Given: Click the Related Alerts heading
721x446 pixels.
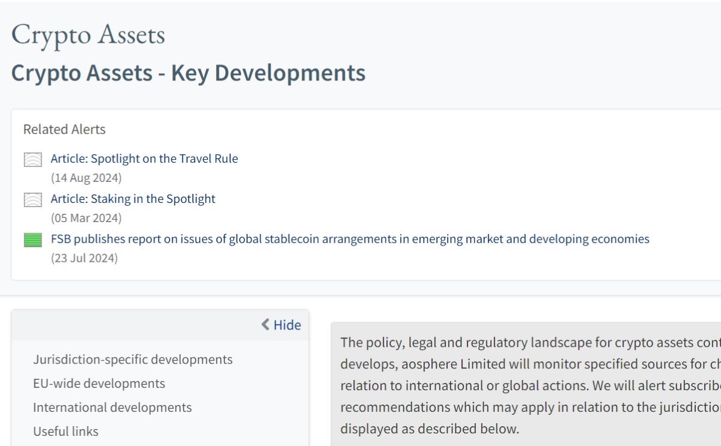Looking at the screenshot, I should tap(64, 129).
